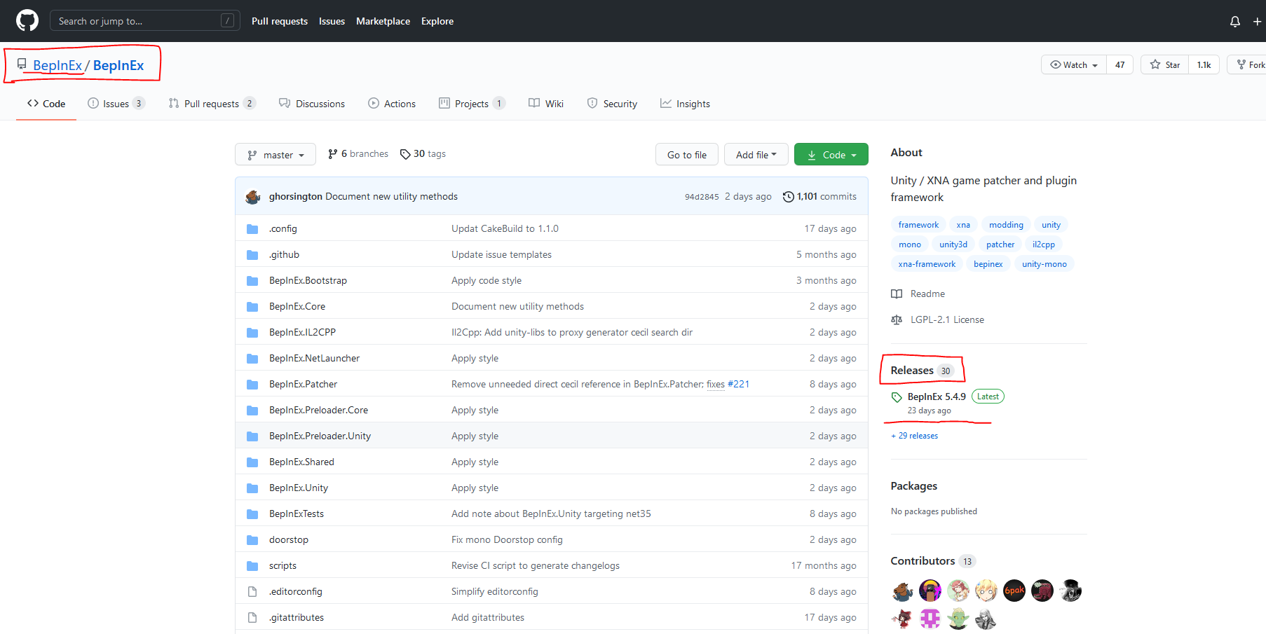This screenshot has height=634, width=1266.
Task: Open the master branch selector
Action: 275,155
